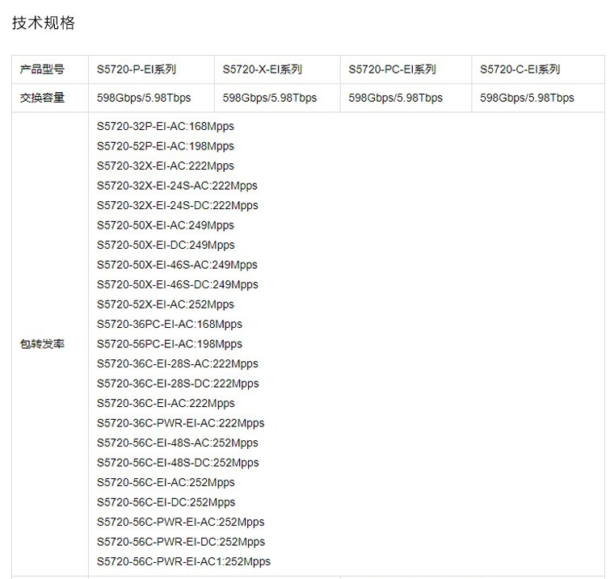Image resolution: width=610 pixels, height=579 pixels.
Task: Select line S5720-50X-EI-46S-DC:249Mpps
Action: [178, 284]
